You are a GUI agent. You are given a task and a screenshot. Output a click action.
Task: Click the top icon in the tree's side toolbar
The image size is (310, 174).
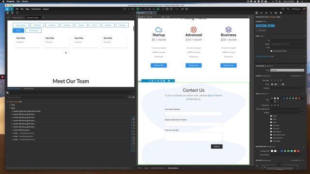(x=134, y=119)
